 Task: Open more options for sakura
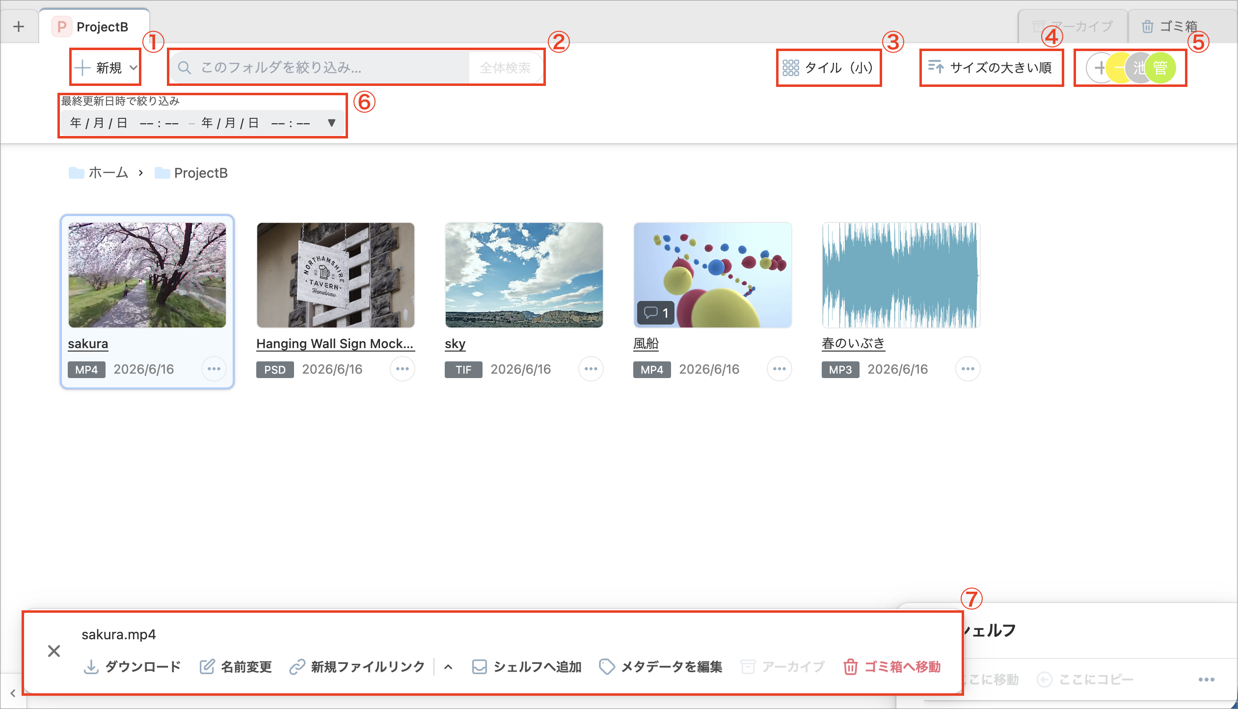click(214, 369)
